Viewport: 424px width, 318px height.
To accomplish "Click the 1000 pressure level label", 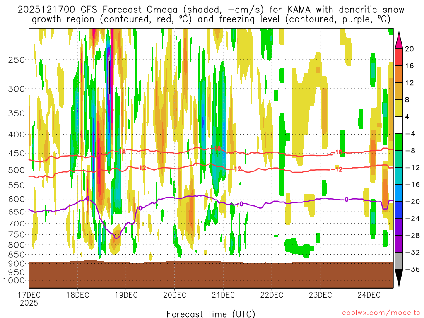I will [x=14, y=280].
